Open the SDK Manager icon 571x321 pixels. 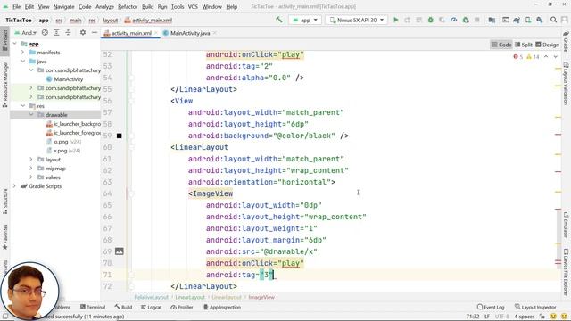pyautogui.click(x=540, y=20)
